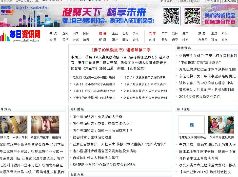The width and height of the screenshot is (238, 177).
Task: Open 2014投资移民趋势与走向 article
Action: (x=200, y=97)
